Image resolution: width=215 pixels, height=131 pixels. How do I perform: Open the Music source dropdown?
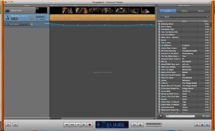click(184, 17)
